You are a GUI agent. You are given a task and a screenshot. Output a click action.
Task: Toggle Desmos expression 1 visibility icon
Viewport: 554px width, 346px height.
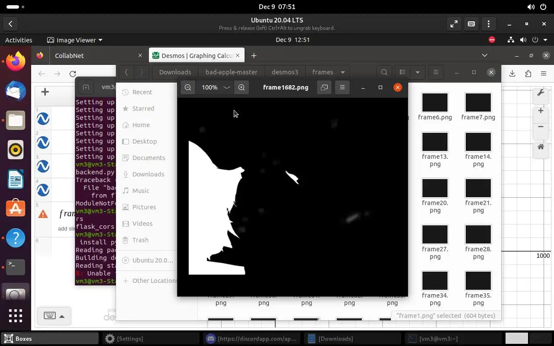click(x=43, y=119)
